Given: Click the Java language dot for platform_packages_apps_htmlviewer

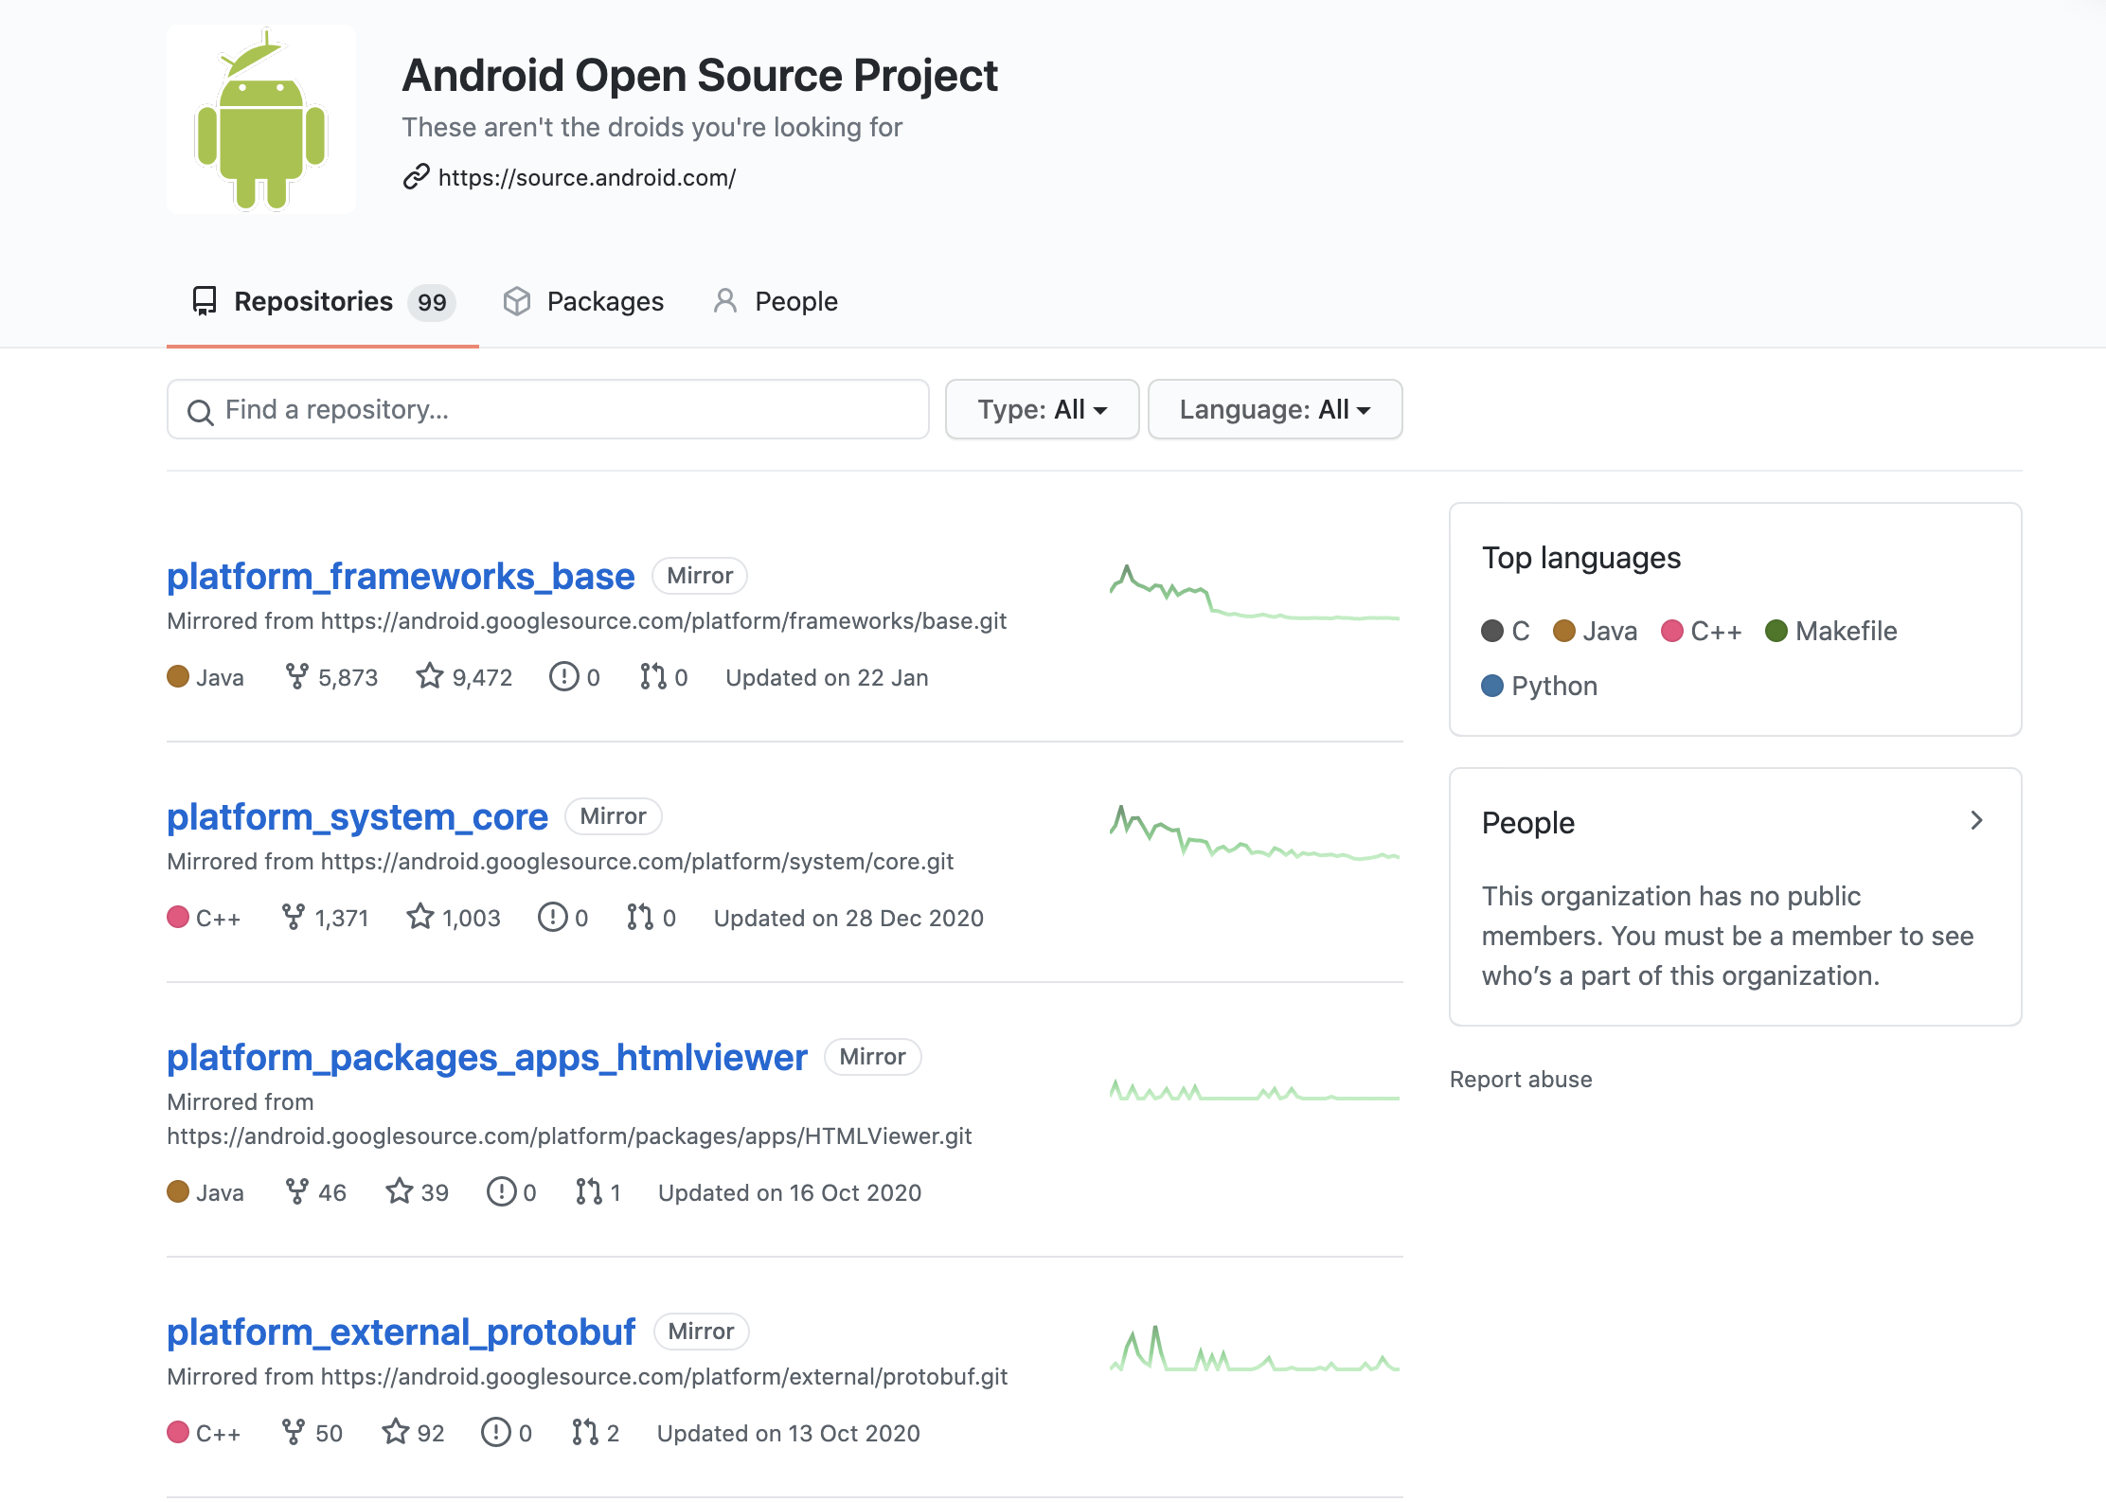Looking at the screenshot, I should pyautogui.click(x=178, y=1191).
